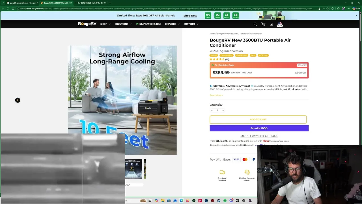Click the 1000W tag
This screenshot has width=362, height=204.
click(214, 55)
